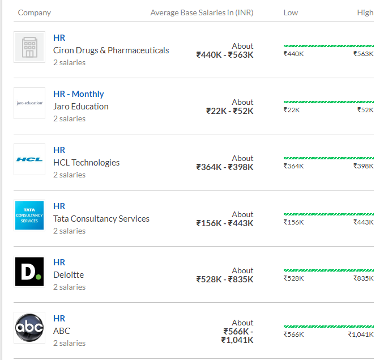Open the Tata Consultancy Services logo

click(x=29, y=215)
